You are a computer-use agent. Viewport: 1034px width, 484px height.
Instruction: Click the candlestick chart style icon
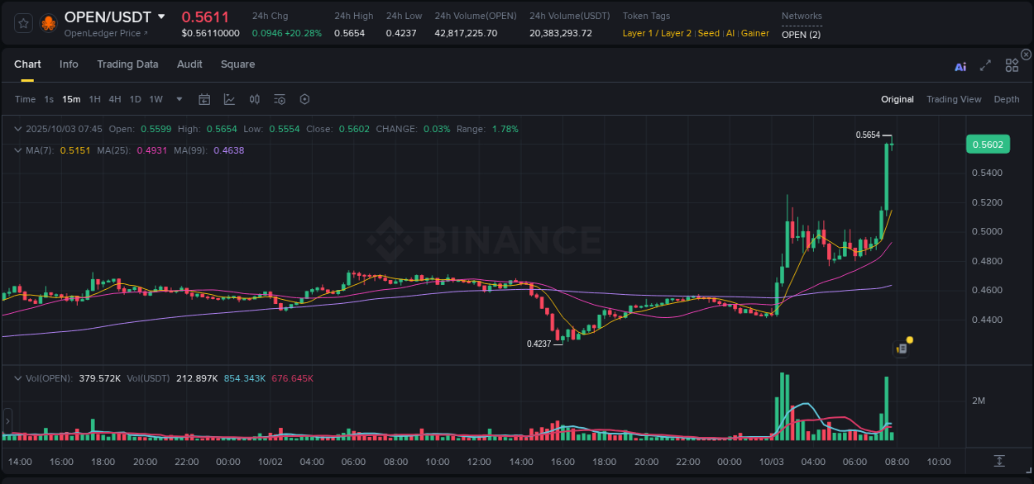tap(254, 99)
